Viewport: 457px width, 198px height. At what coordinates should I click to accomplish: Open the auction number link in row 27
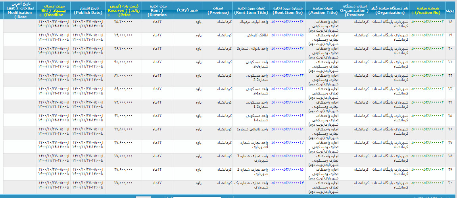tap(428, 142)
